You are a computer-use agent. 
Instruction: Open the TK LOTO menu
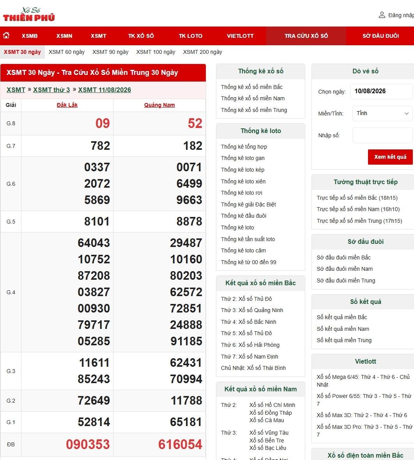191,36
